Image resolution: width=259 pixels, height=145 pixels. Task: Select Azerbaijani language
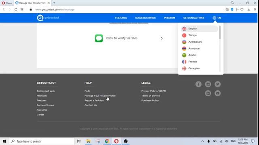point(200,42)
